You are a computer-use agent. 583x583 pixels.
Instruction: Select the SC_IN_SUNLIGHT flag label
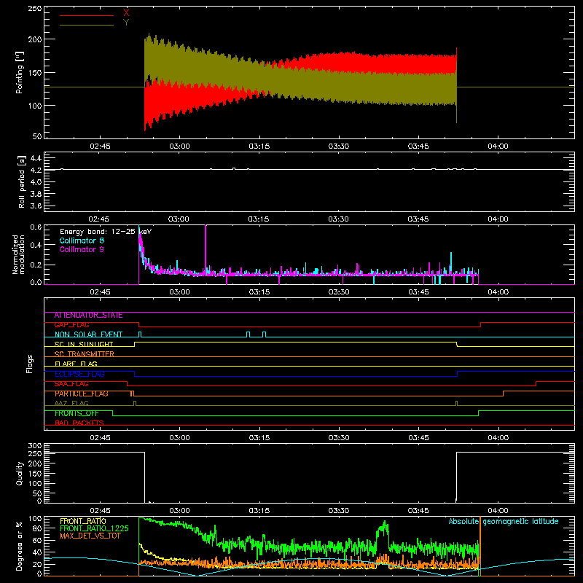[84, 344]
